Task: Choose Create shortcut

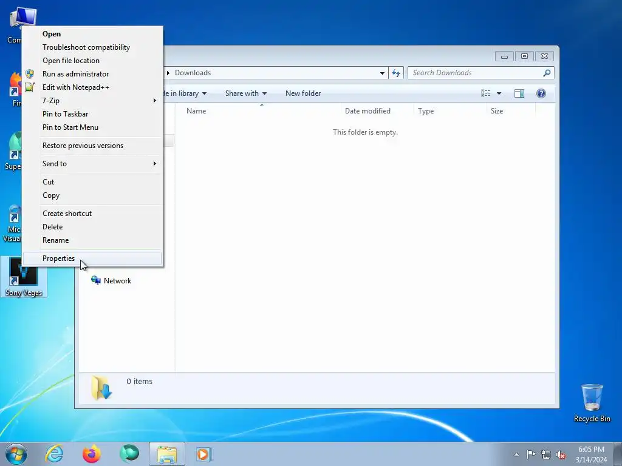Action: click(x=92, y=214)
